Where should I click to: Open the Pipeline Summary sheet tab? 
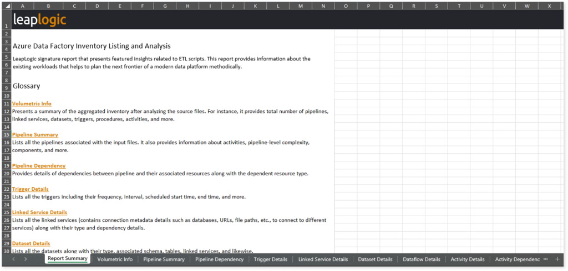[164, 259]
